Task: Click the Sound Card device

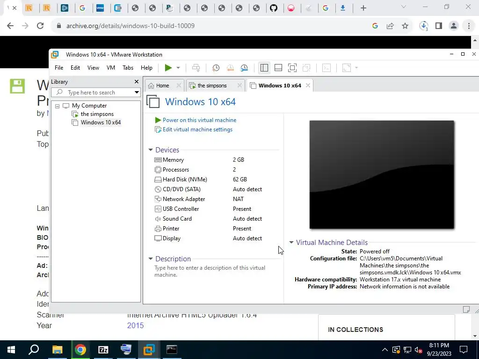Action: pos(208,219)
